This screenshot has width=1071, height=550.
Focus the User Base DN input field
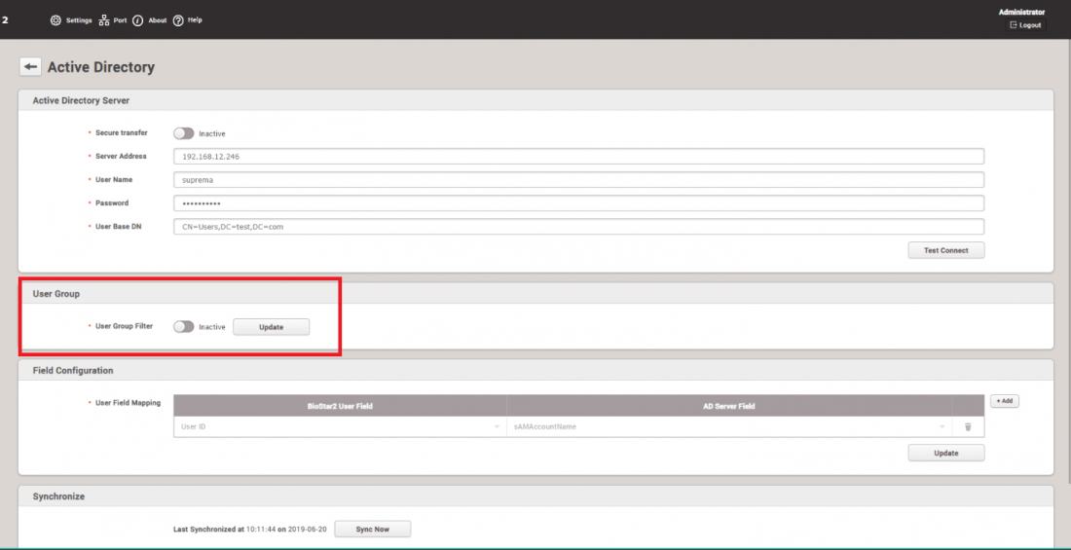(x=578, y=227)
